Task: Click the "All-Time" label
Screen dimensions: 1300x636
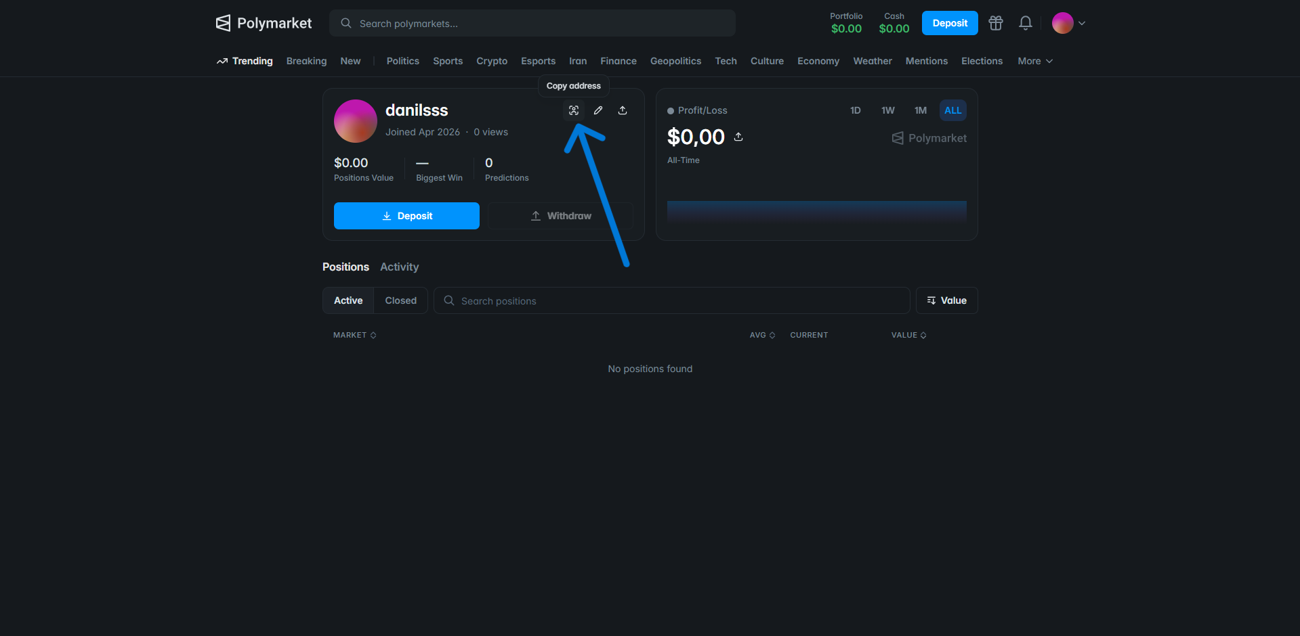Action: (x=684, y=160)
